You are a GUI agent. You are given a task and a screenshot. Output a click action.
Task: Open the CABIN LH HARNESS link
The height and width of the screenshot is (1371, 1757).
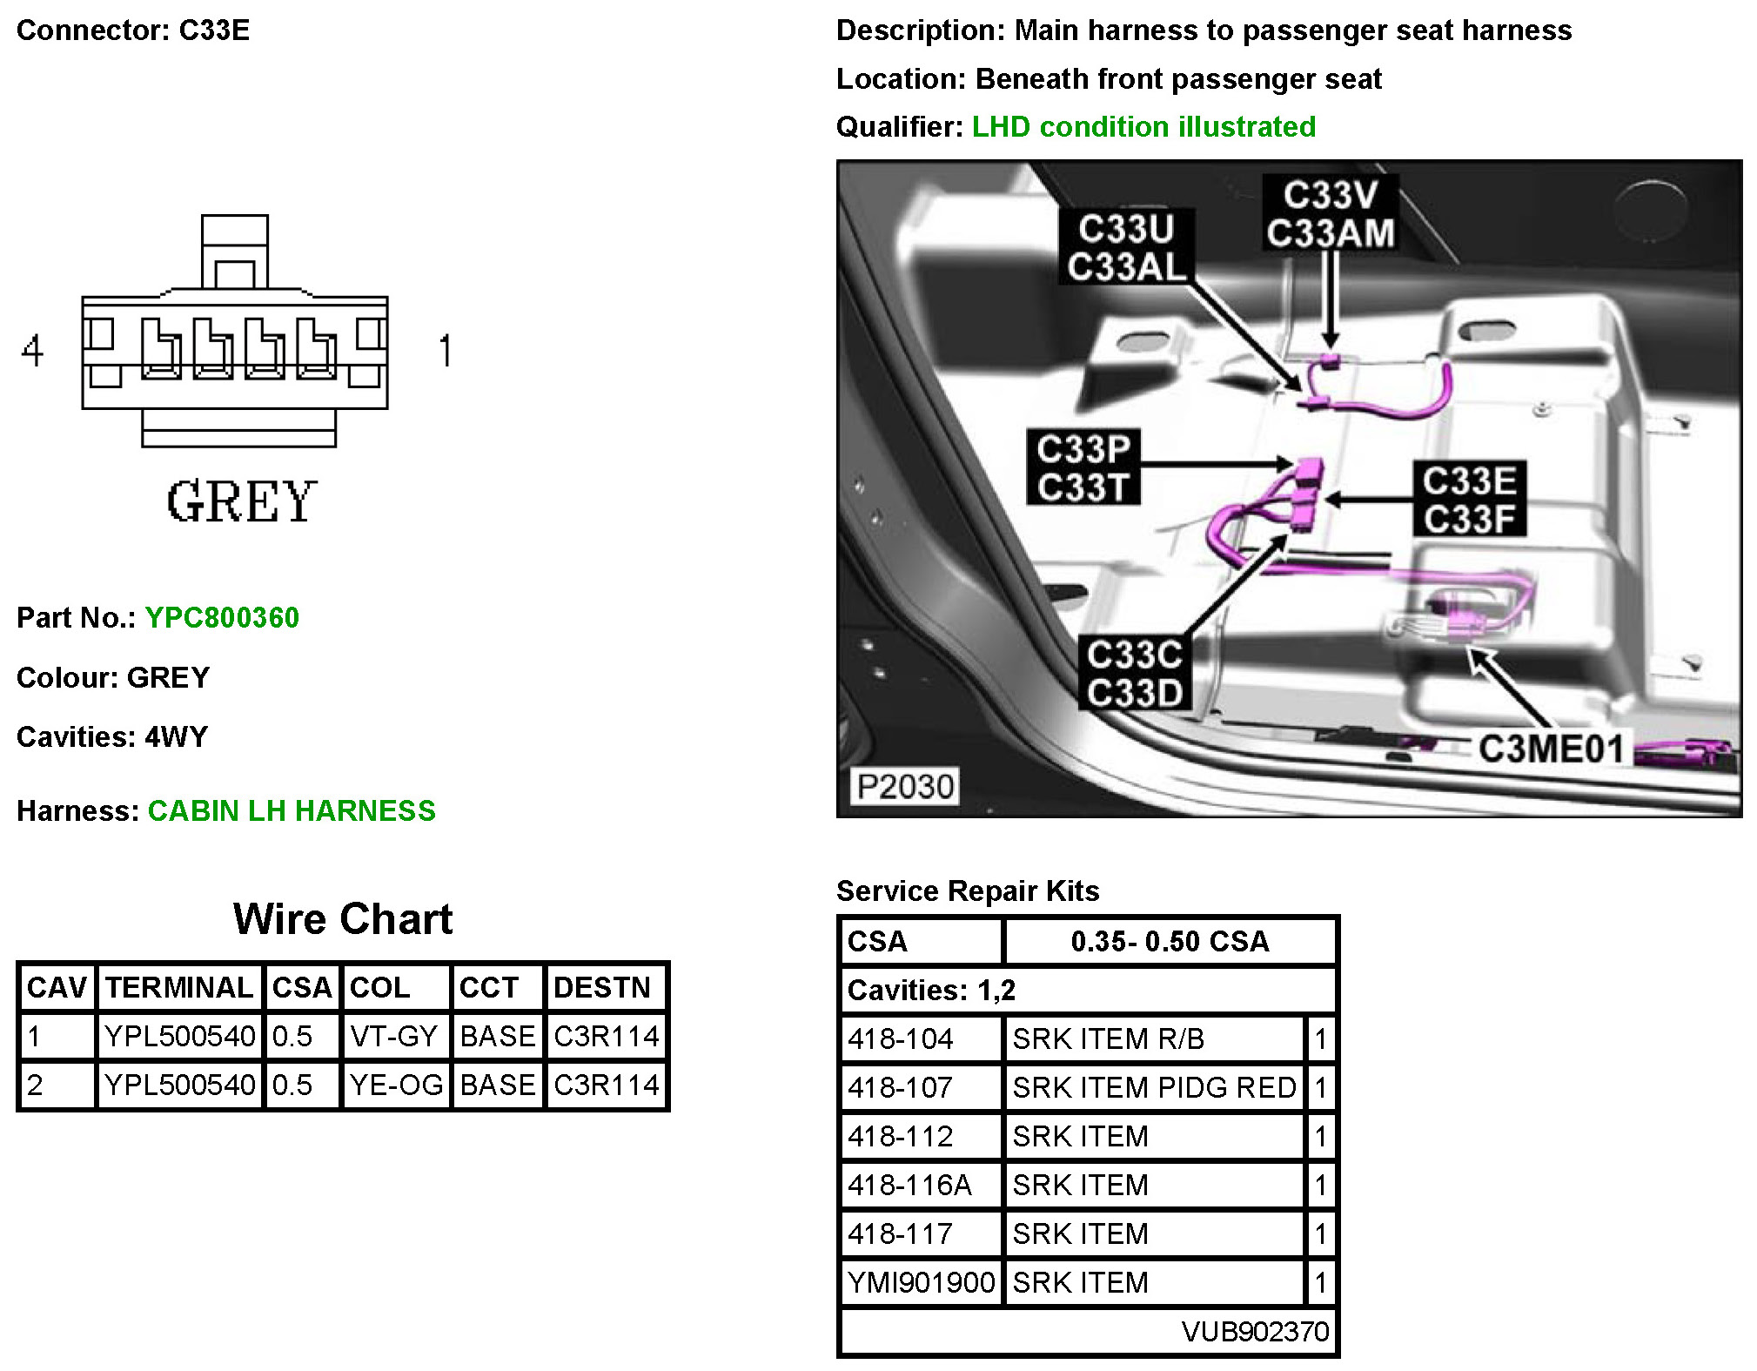tap(291, 810)
